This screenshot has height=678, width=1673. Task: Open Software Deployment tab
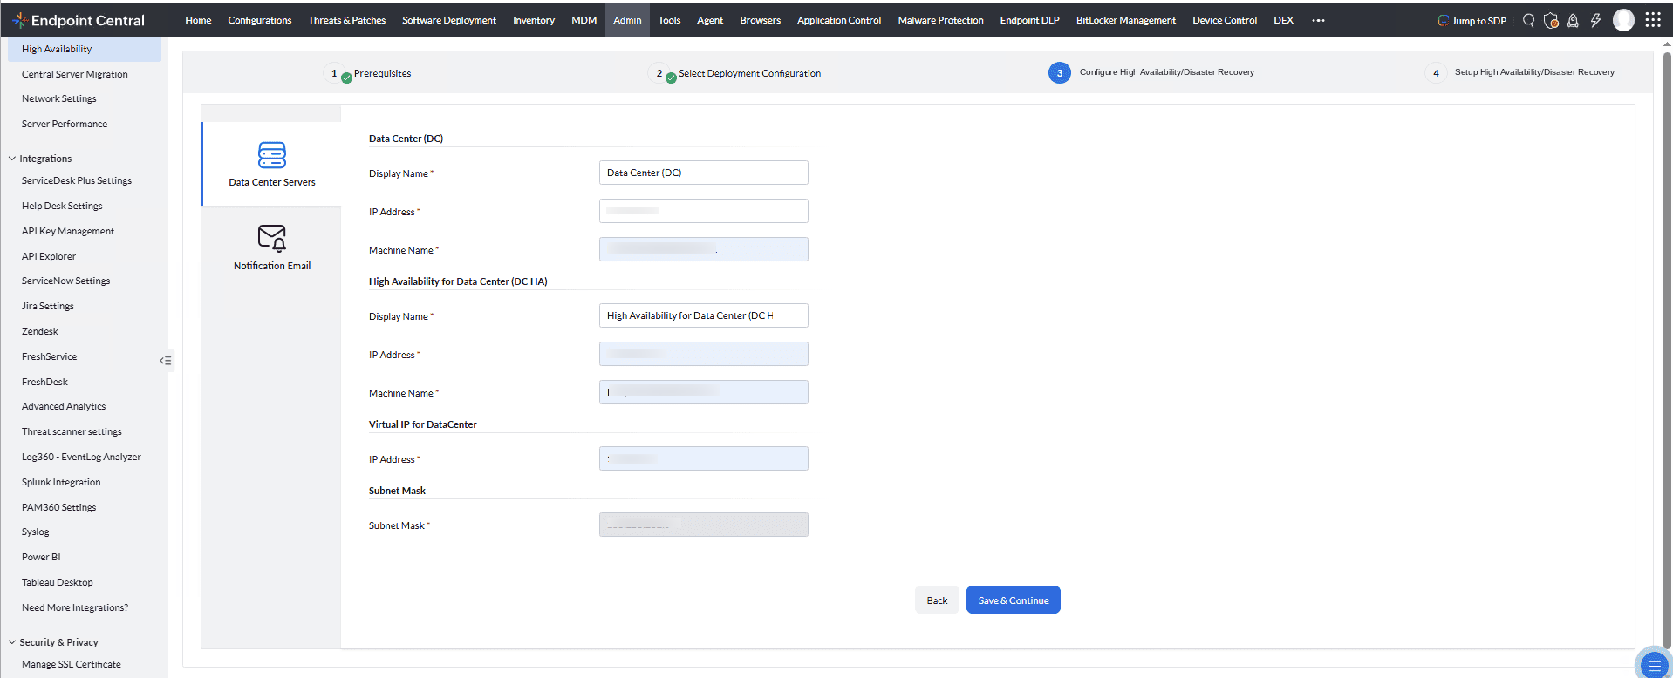449,20
